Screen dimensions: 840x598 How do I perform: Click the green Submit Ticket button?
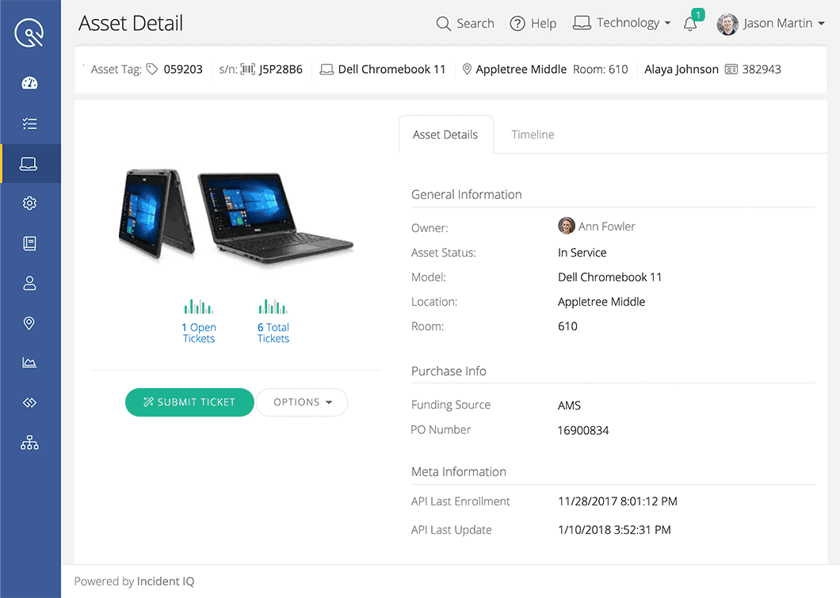[x=189, y=402]
